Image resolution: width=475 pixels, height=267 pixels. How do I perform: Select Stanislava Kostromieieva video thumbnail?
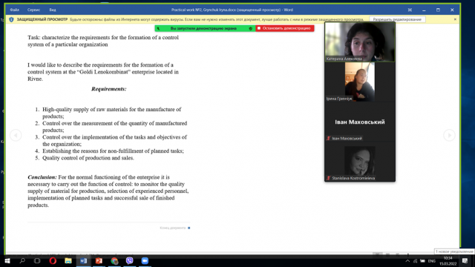[359, 162]
